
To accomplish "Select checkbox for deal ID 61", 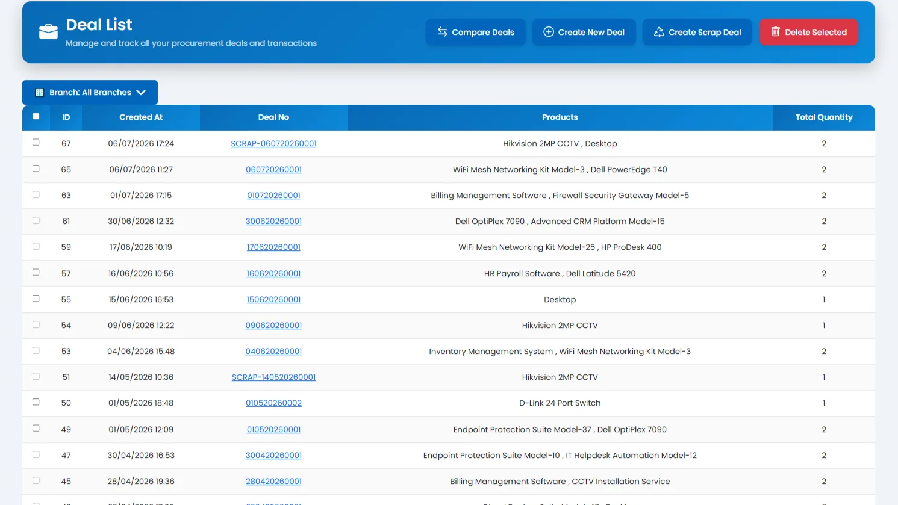I will coord(36,220).
